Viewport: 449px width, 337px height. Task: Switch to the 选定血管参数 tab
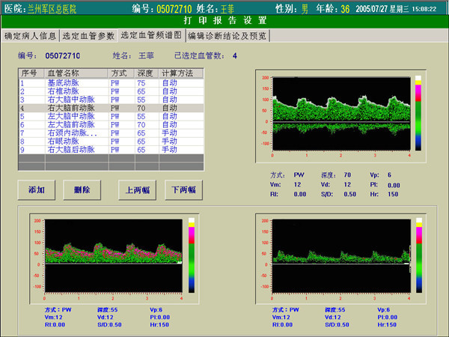tap(88, 36)
